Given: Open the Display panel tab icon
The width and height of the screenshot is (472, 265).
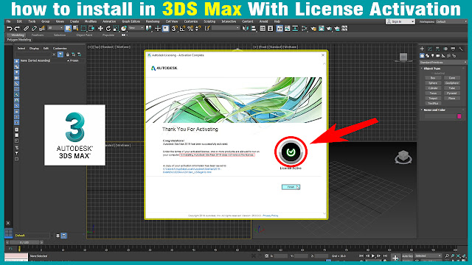Looking at the screenshot, I should pyautogui.click(x=453, y=49).
